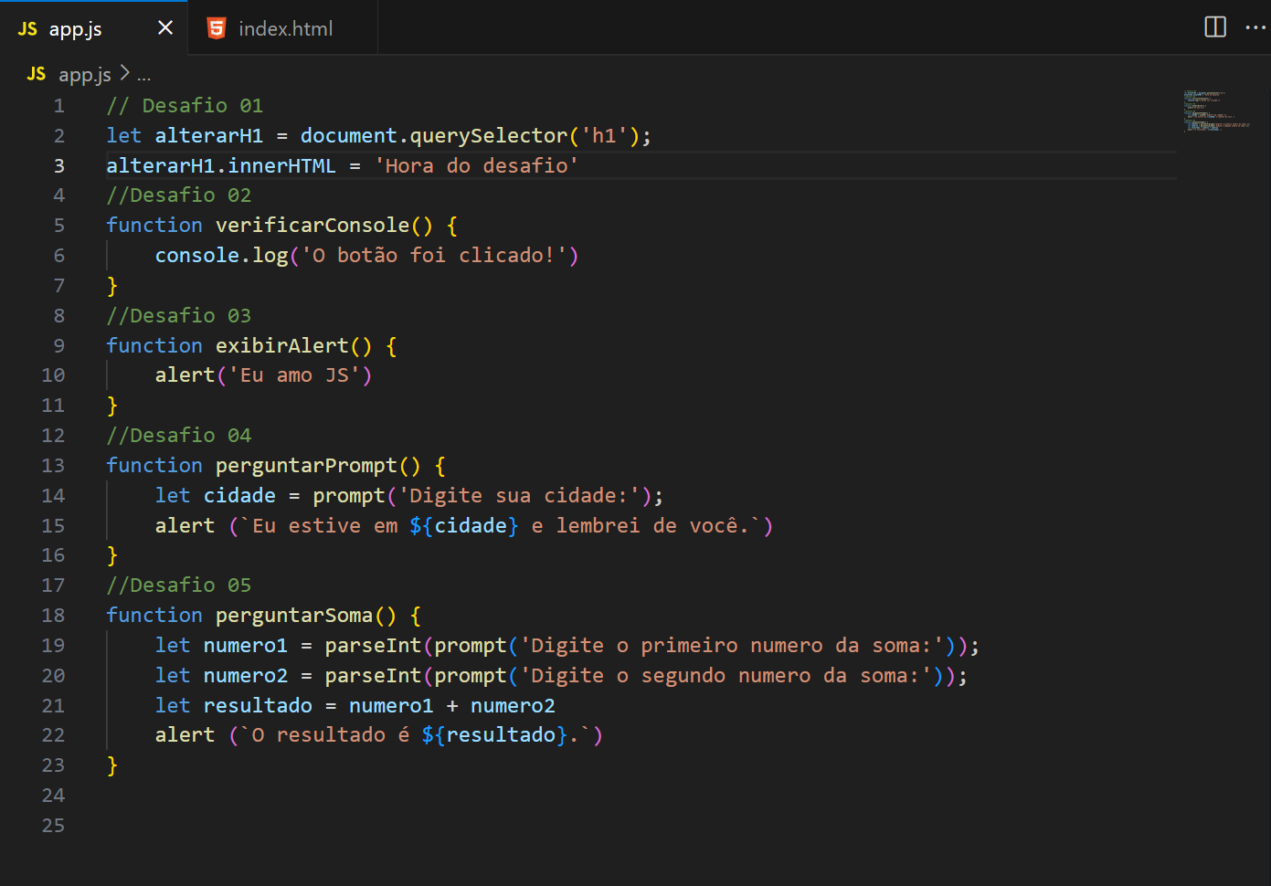Click line number 13 in the gutter
1271x886 pixels.
(53, 466)
